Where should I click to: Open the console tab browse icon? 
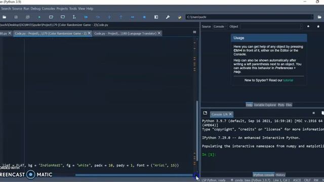point(205,113)
